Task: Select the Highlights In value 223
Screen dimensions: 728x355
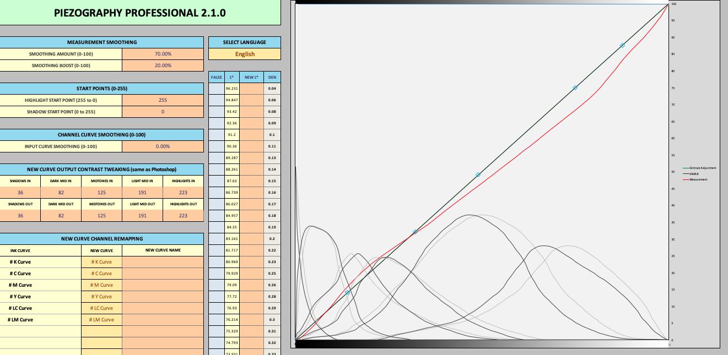Action: point(183,193)
